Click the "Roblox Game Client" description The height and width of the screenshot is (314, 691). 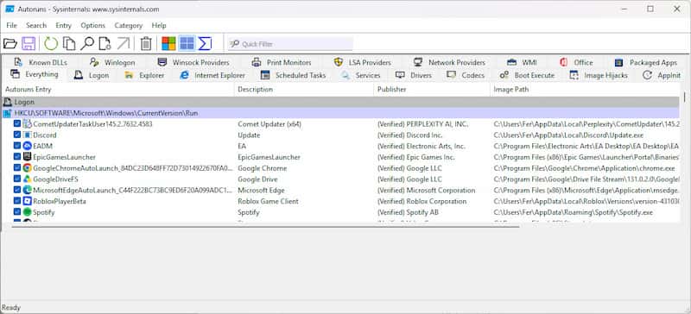point(268,201)
